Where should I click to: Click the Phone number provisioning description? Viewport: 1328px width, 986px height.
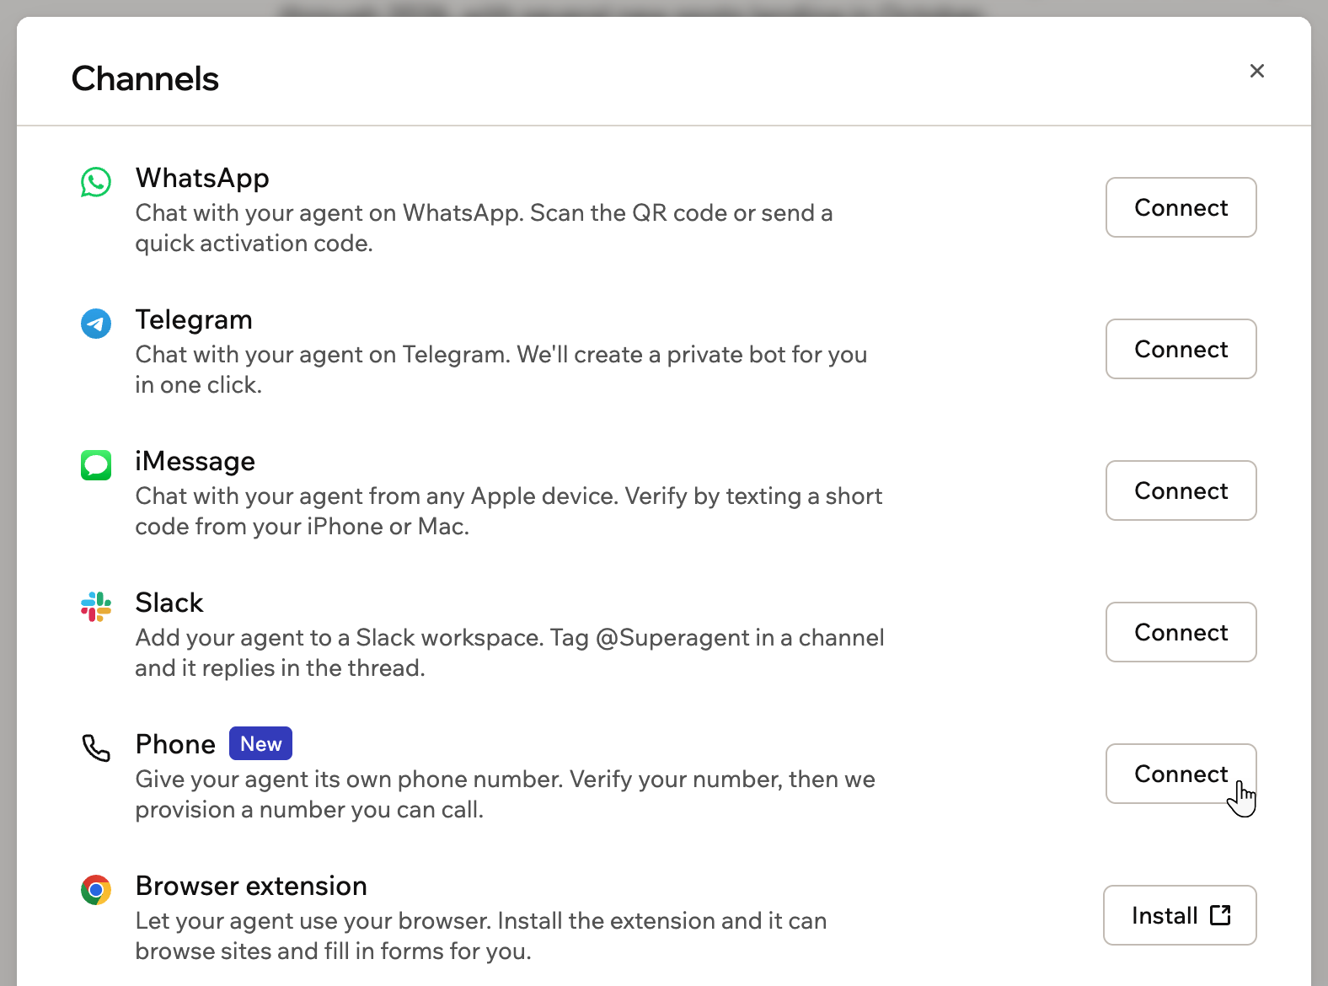pyautogui.click(x=506, y=794)
